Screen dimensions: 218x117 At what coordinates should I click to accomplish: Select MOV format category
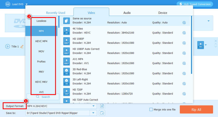tap(41, 51)
